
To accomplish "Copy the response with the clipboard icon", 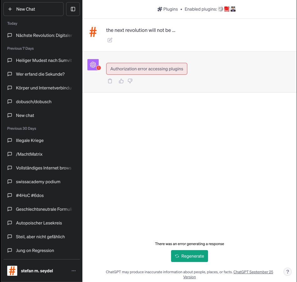I will [110, 81].
